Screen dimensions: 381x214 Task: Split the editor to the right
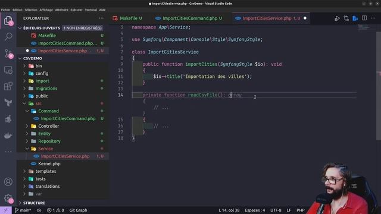click(x=364, y=18)
